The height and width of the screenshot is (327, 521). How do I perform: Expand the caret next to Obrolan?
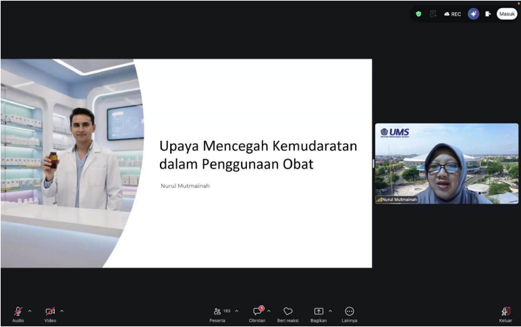269,311
